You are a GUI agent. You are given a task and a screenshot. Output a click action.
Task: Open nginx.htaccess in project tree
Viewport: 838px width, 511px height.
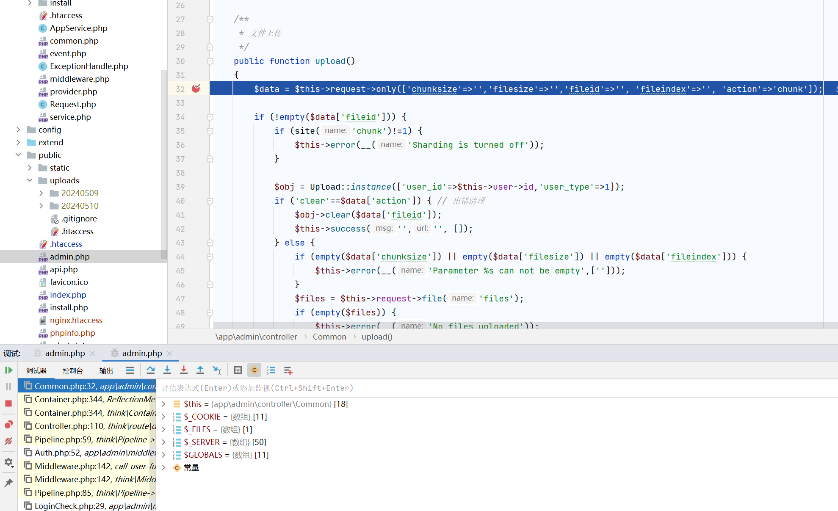[x=76, y=320]
